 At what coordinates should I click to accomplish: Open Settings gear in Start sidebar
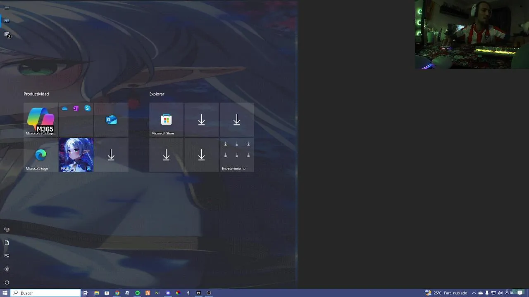pyautogui.click(x=7, y=269)
